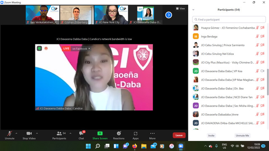Expand video options arrow next to Stop Video
Image resolution: width=269 pixels, height=151 pixels.
click(x=37, y=133)
